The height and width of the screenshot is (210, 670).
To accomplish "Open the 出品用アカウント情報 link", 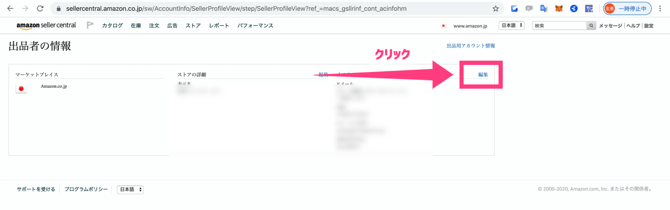I will tap(471, 46).
